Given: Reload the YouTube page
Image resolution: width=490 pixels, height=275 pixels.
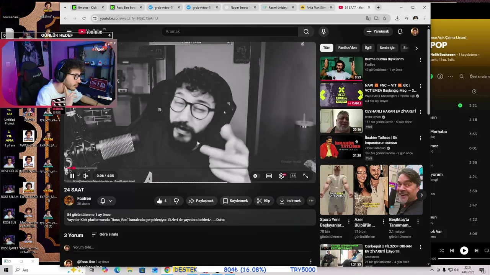Looking at the screenshot, I should [84, 18].
